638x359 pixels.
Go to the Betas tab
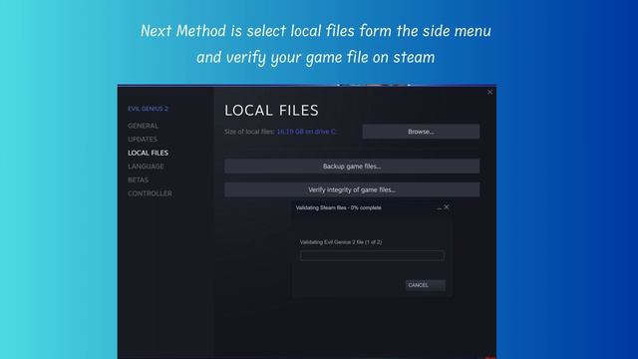[138, 179]
